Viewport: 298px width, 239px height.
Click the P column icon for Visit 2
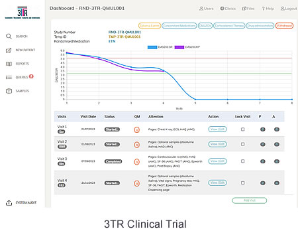263,145
